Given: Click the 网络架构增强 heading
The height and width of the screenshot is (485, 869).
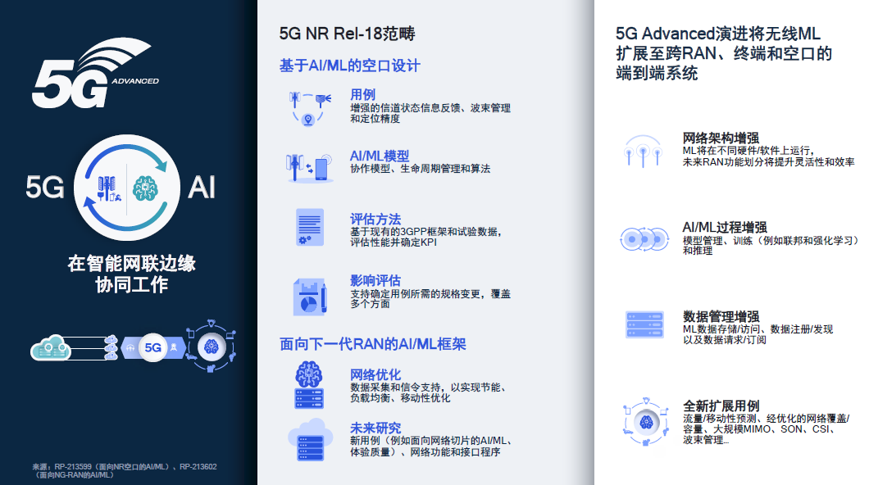Looking at the screenshot, I should 721,138.
